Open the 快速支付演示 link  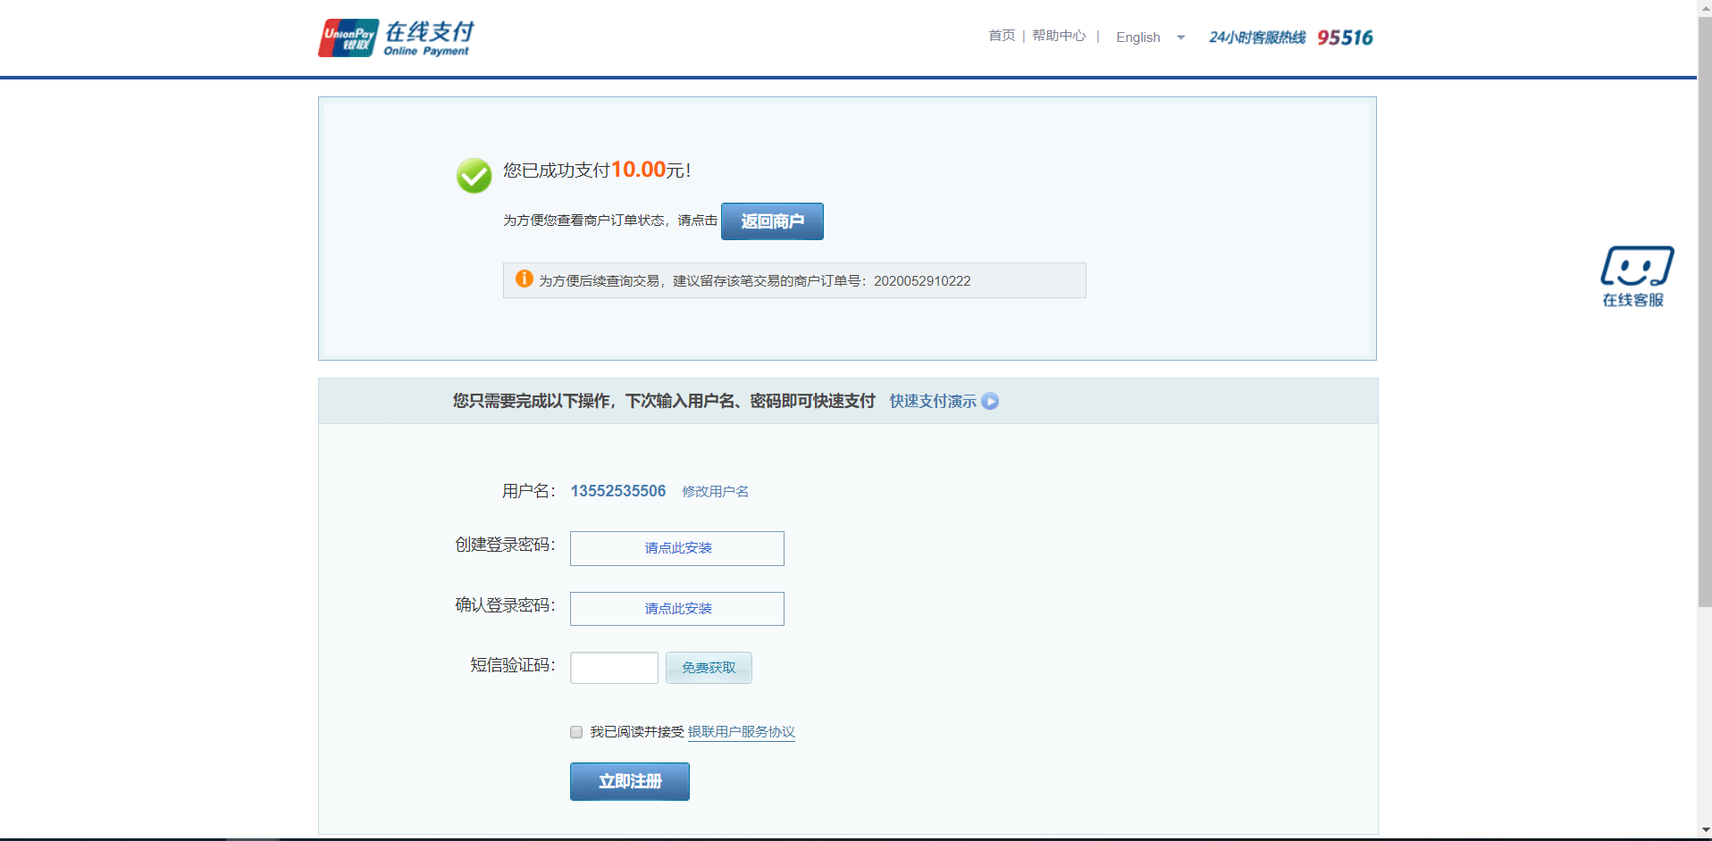tap(933, 402)
